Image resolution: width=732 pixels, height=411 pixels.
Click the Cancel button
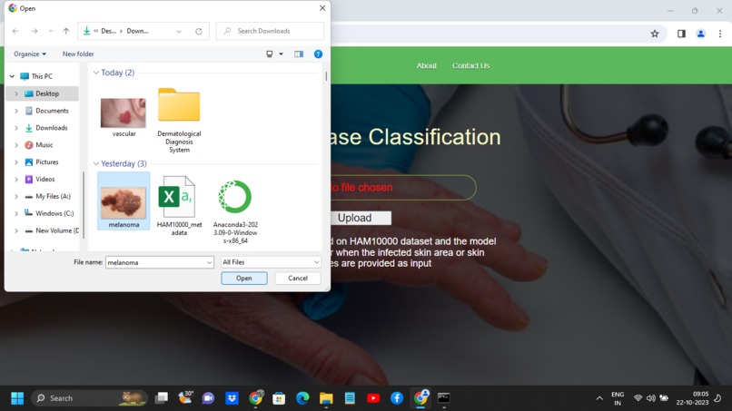click(x=298, y=279)
